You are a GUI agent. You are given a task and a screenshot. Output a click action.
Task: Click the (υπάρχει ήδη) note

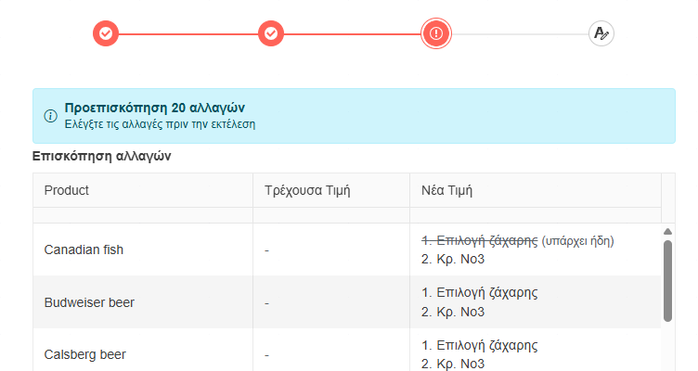click(x=578, y=240)
